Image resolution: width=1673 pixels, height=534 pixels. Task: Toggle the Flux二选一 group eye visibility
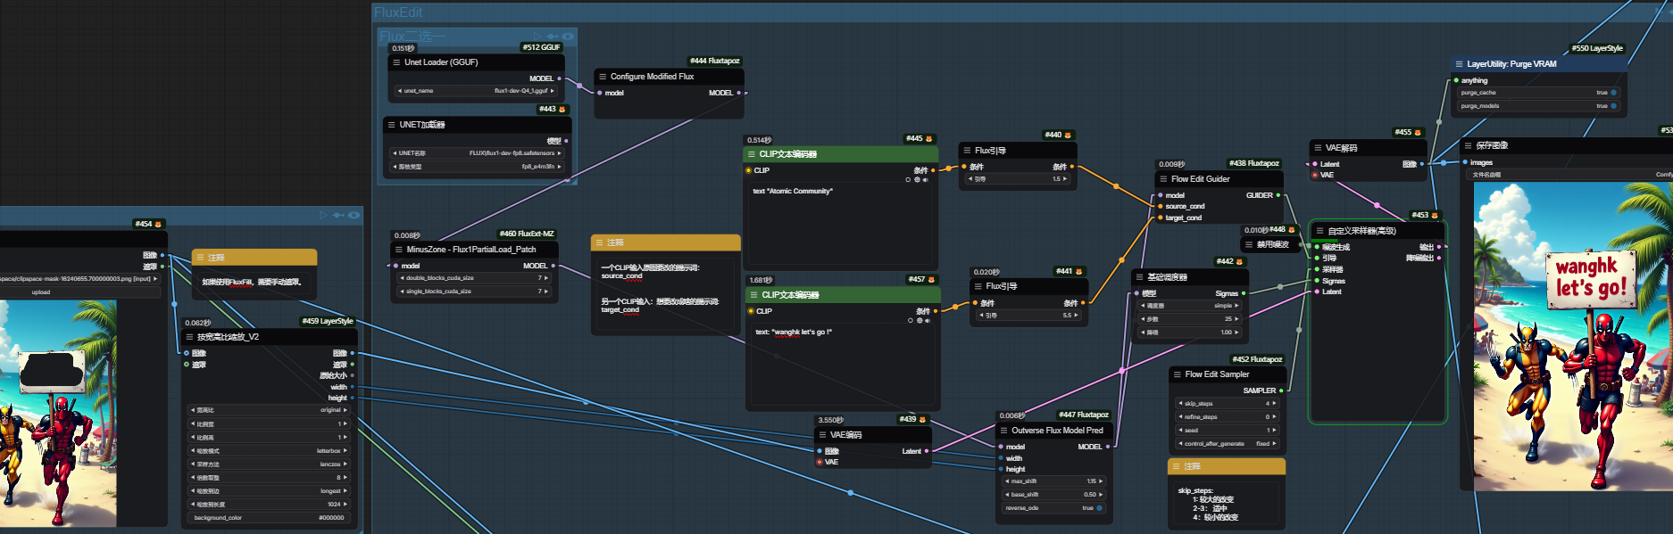tap(568, 37)
